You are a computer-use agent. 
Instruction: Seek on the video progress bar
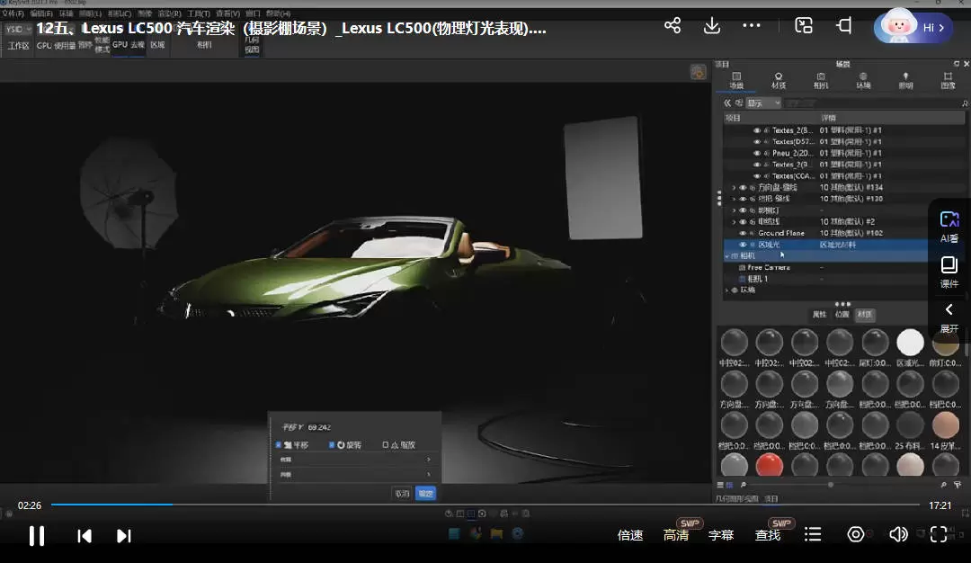pyautogui.click(x=485, y=505)
